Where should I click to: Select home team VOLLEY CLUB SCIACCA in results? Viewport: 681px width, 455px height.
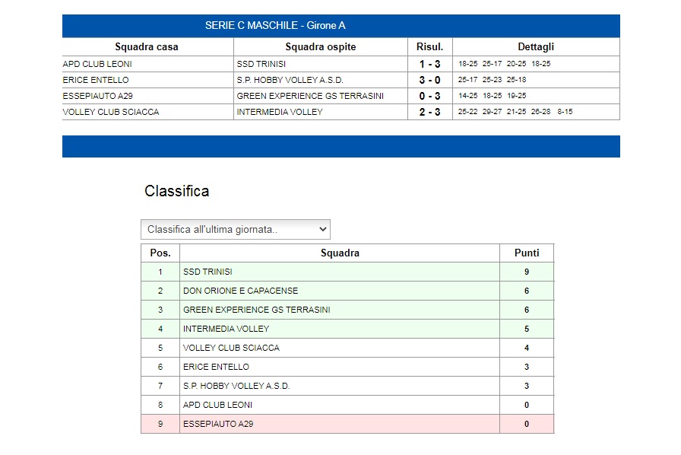click(x=111, y=112)
